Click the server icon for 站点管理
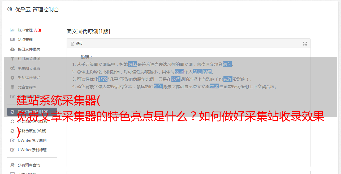Viewport: 341px width, 174px height. click(x=12, y=40)
